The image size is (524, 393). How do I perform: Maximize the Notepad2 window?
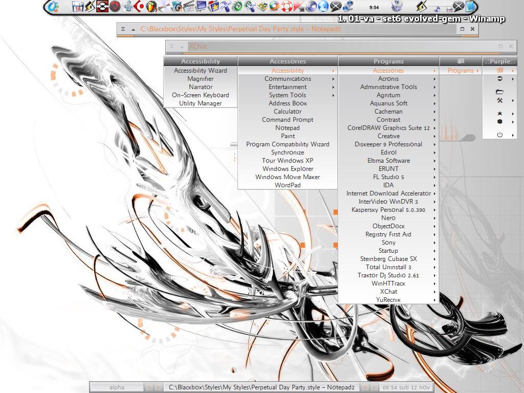[x=462, y=29]
